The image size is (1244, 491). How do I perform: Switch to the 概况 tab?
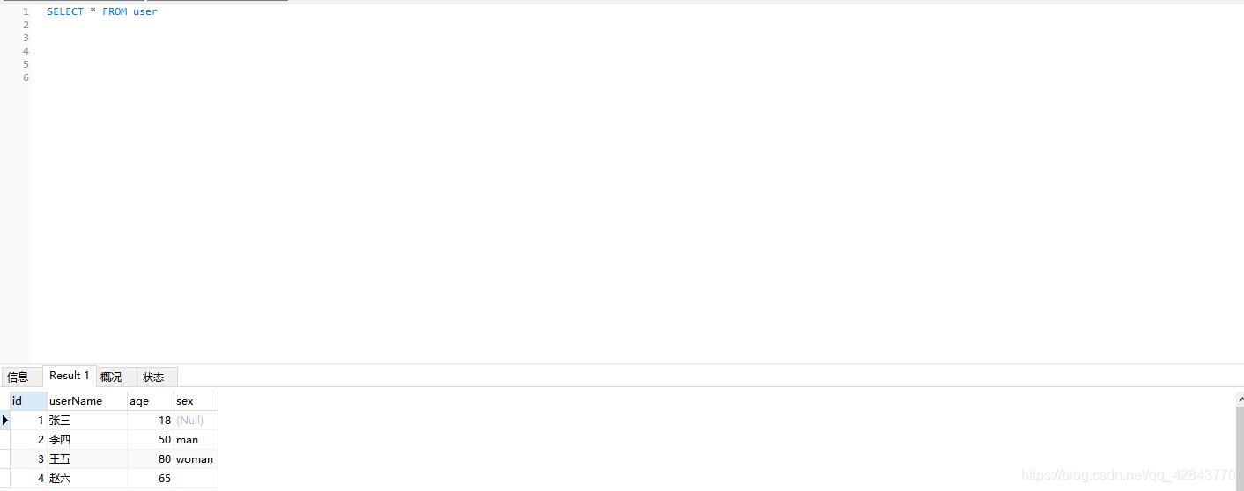[x=112, y=377]
